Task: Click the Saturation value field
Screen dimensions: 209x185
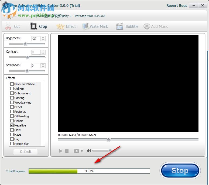Action: click(x=36, y=66)
